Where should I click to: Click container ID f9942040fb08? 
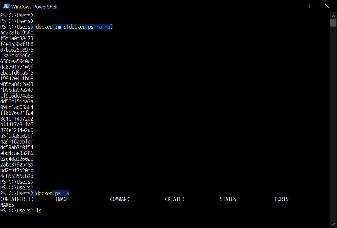point(17,78)
